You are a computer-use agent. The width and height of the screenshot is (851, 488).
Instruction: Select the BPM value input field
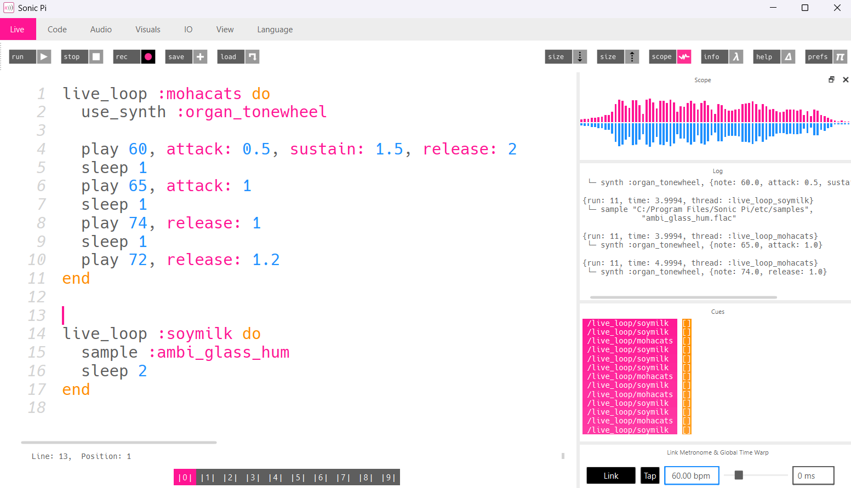pyautogui.click(x=691, y=475)
